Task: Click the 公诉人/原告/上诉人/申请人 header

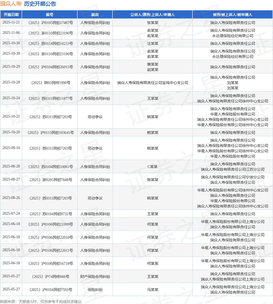Action: [152, 15]
